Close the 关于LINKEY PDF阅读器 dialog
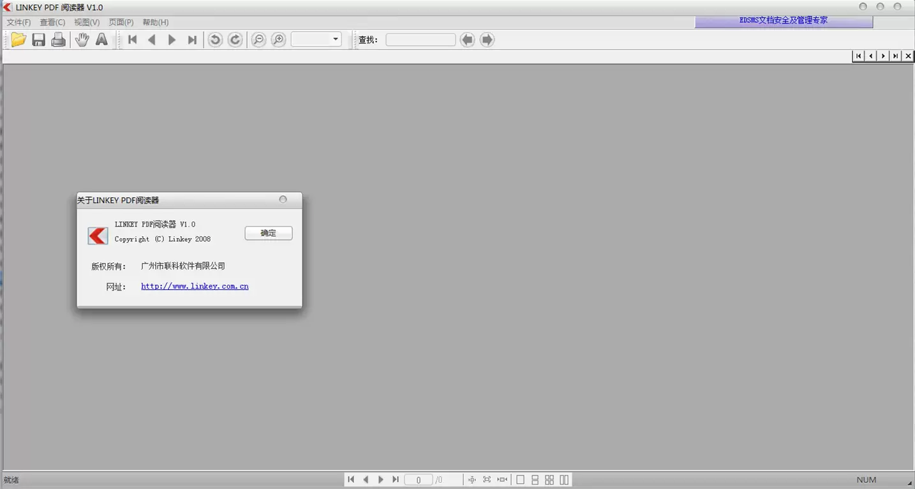Viewport: 915px width, 489px height. pyautogui.click(x=283, y=200)
